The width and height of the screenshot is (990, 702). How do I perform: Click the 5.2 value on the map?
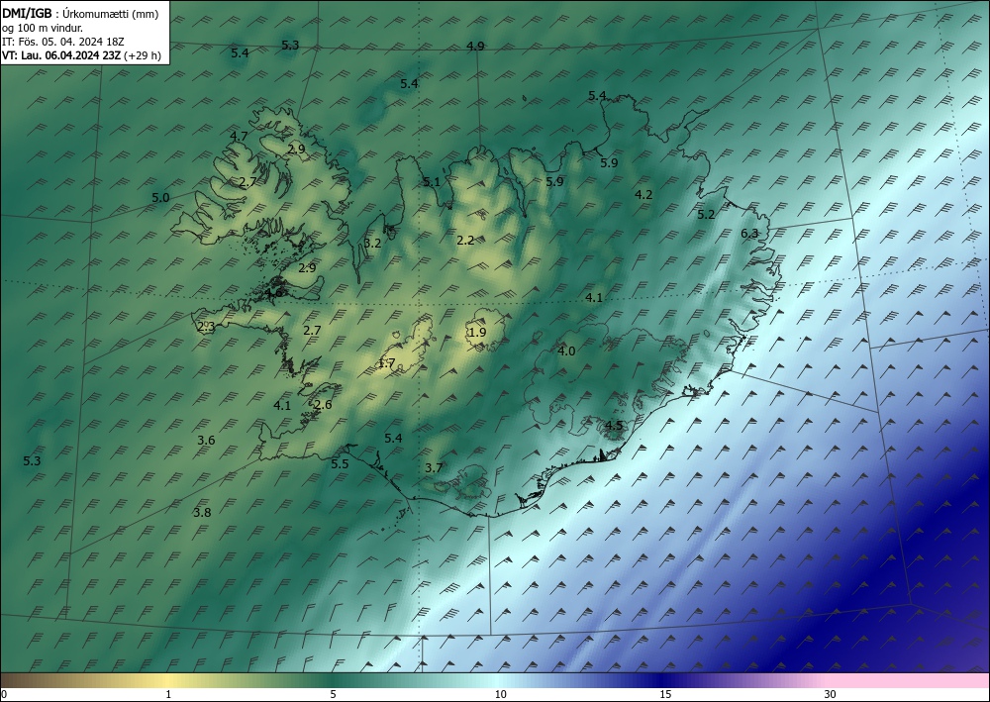(706, 215)
